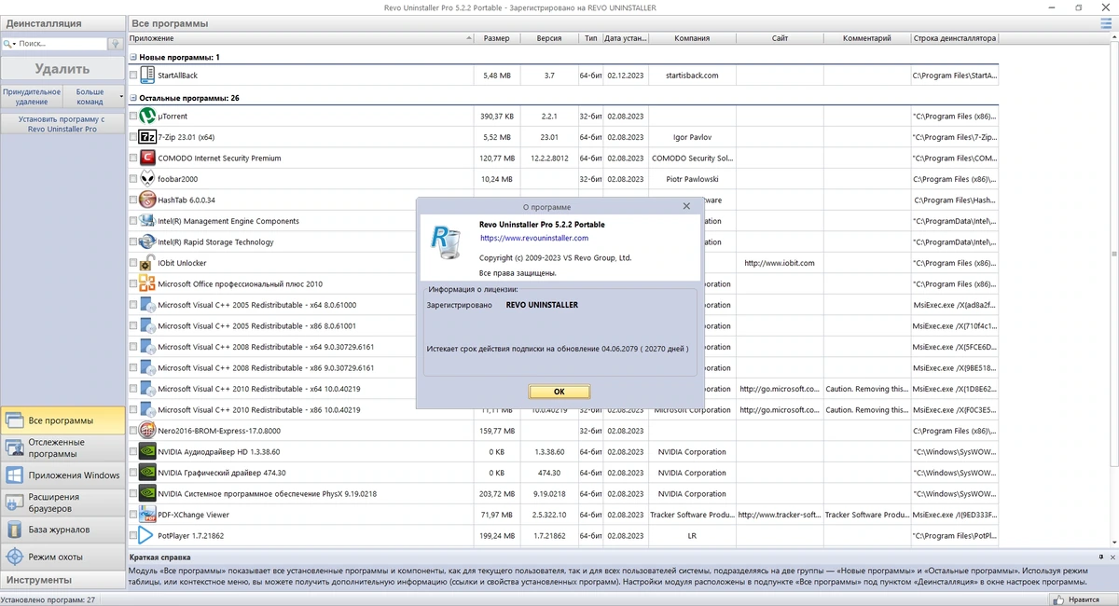
Task: Tick the COMODO Internet Security Premium checkbox
Action: pyautogui.click(x=133, y=158)
